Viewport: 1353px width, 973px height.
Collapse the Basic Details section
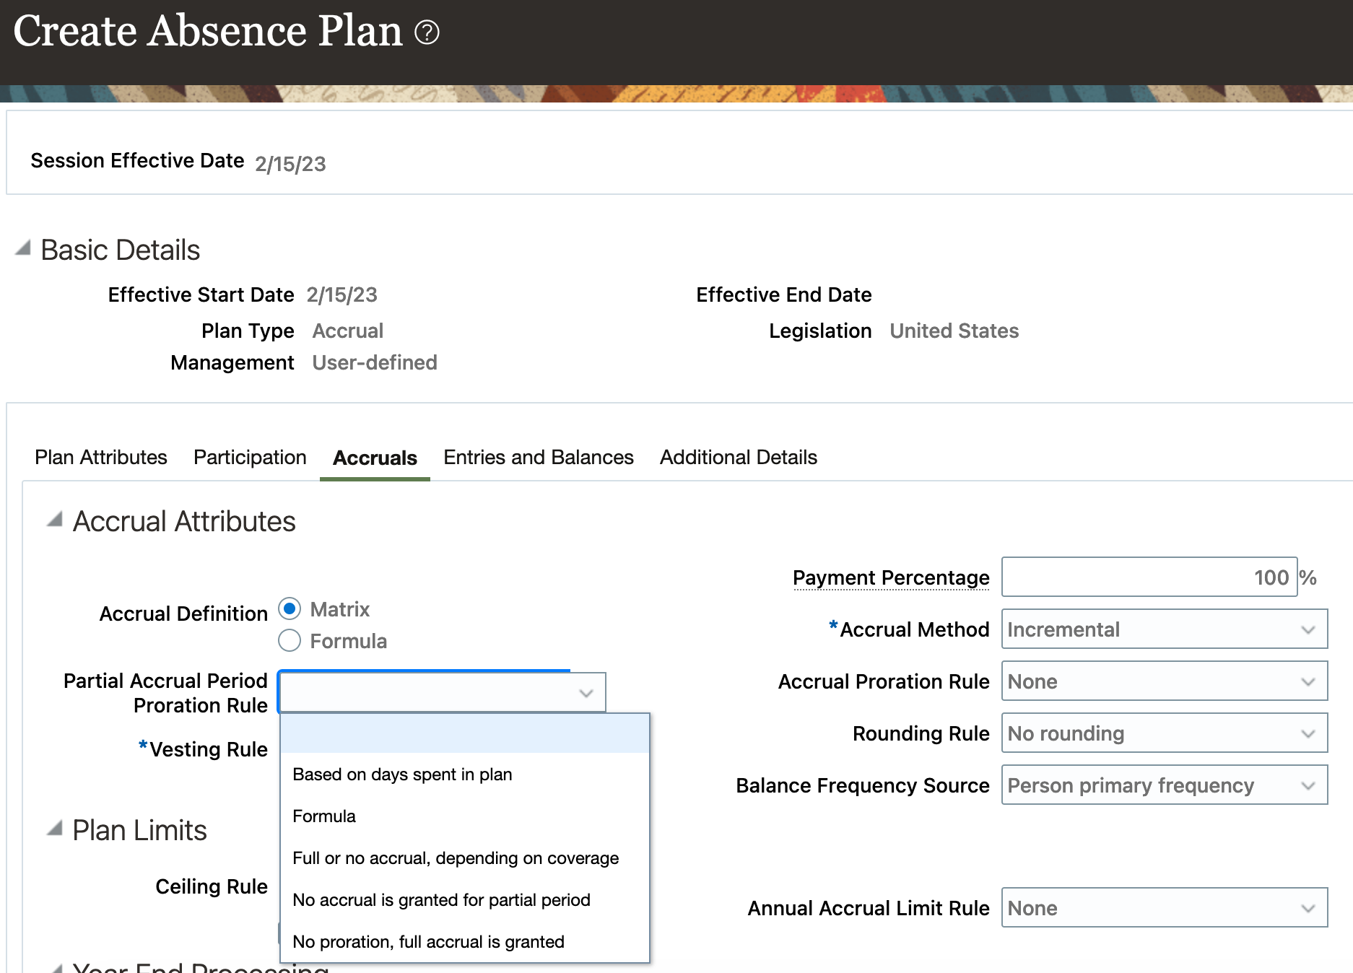click(x=23, y=249)
